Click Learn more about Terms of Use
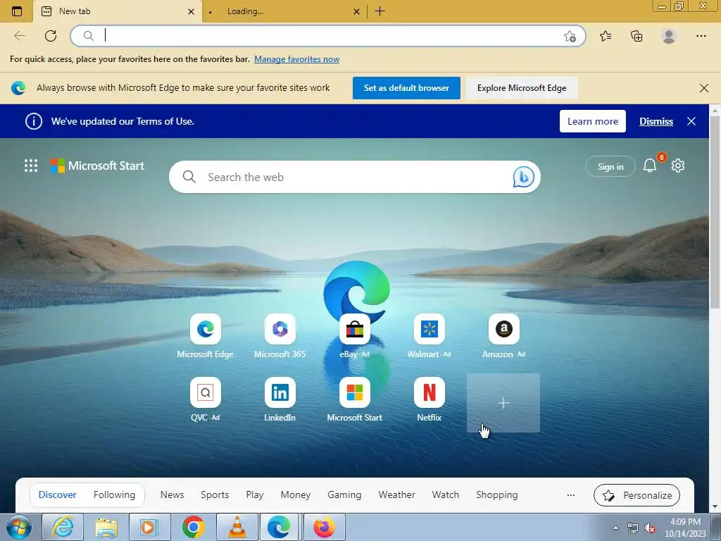The width and height of the screenshot is (721, 541). pos(593,121)
